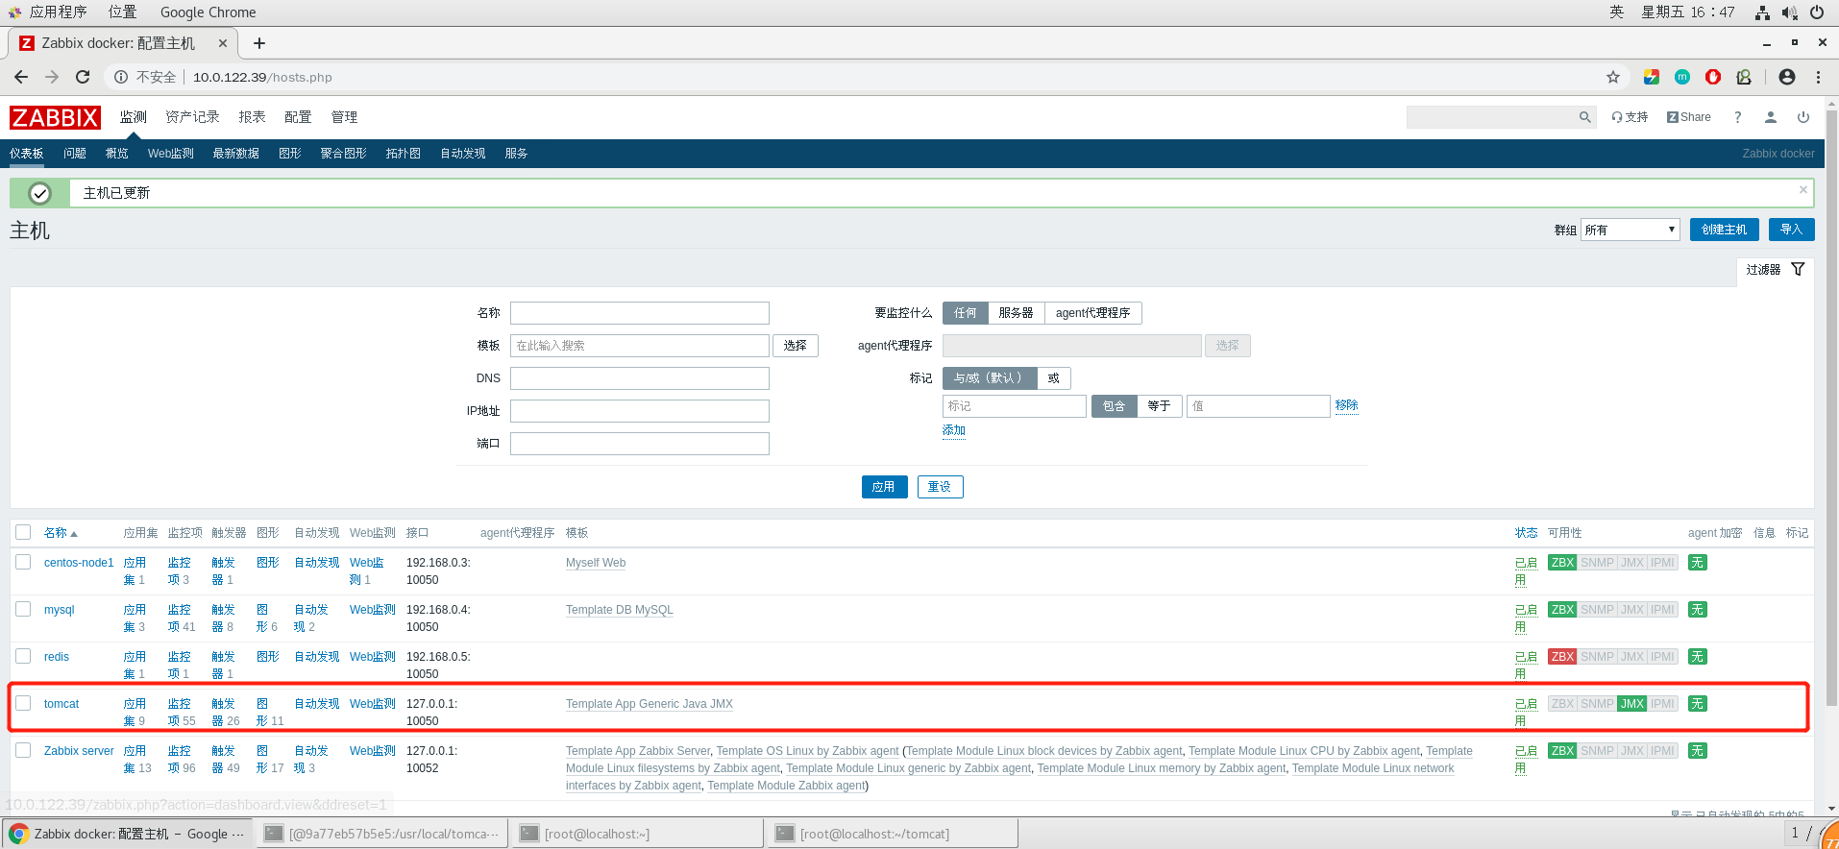Click the search magnifier icon in Zabbix header
This screenshot has height=849, width=1839.
(1584, 117)
